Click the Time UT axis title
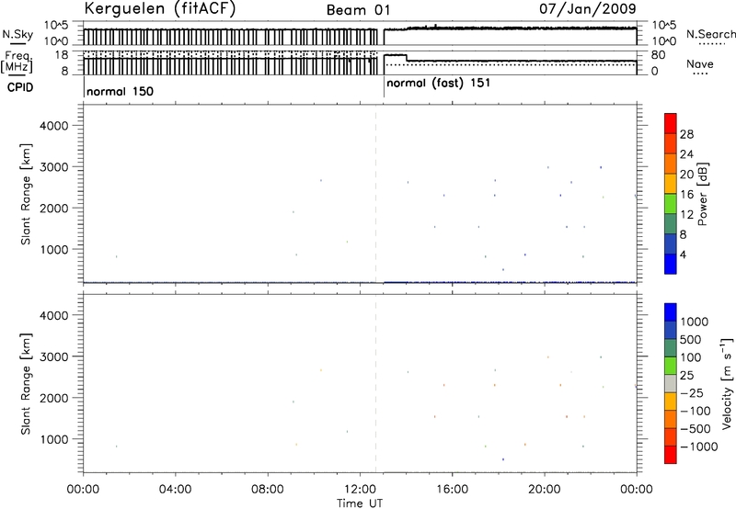736x509 pixels. pyautogui.click(x=360, y=503)
